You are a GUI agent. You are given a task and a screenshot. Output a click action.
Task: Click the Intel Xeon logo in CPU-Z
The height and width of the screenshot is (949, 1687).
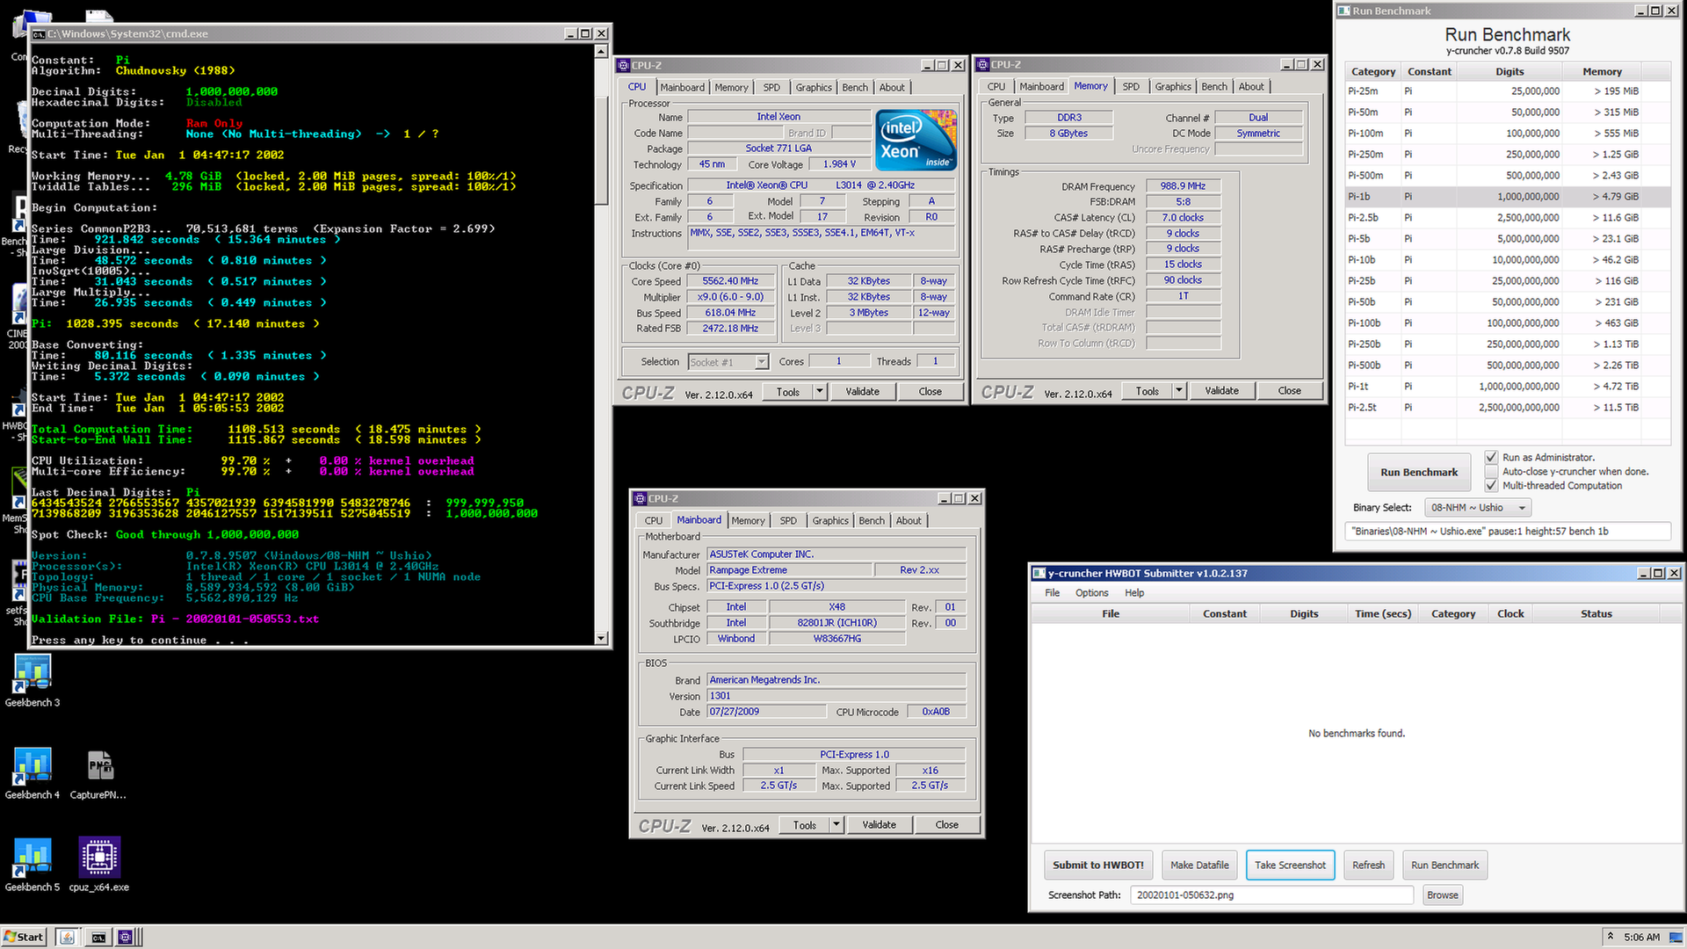click(x=916, y=140)
